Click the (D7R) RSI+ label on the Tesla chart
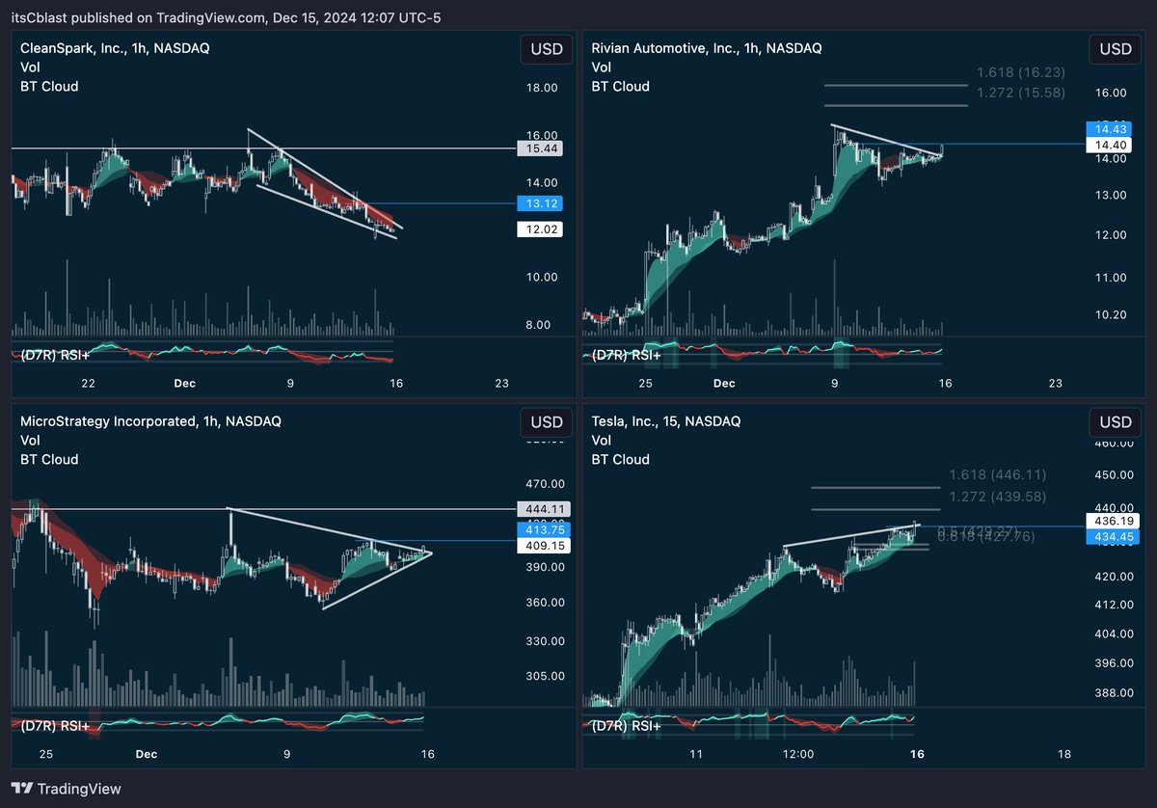This screenshot has height=808, width=1157. (626, 725)
